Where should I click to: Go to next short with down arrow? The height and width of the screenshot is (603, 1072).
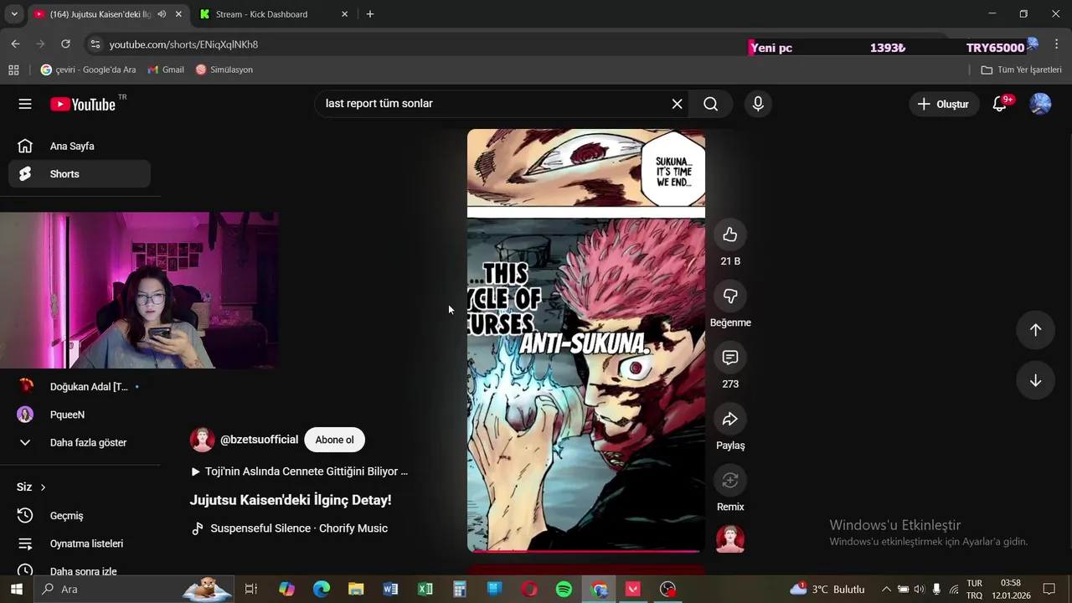[1035, 380]
